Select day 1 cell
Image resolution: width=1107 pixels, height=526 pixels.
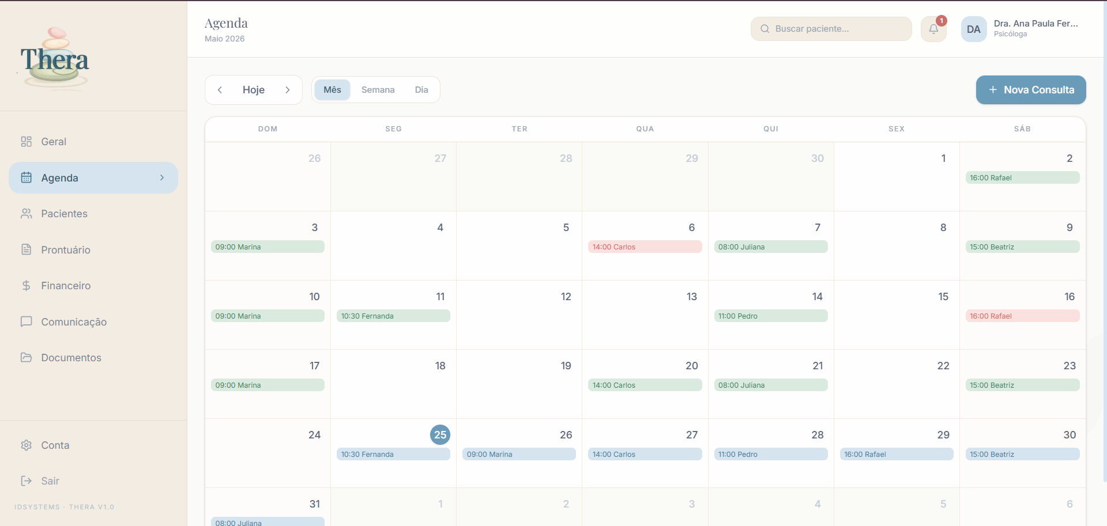[x=897, y=177]
